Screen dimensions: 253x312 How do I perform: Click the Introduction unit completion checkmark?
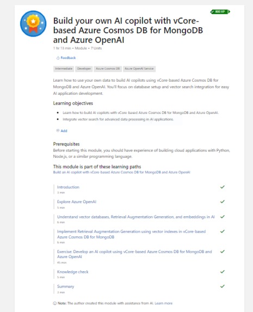[223, 187]
